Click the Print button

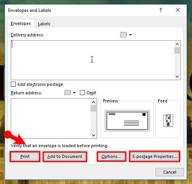[x=25, y=156]
